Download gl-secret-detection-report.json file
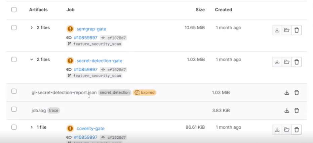Viewport: 313px width, 143px height. pos(287,93)
